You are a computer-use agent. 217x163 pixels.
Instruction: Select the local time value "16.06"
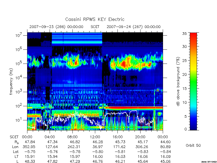(x=143, y=157)
